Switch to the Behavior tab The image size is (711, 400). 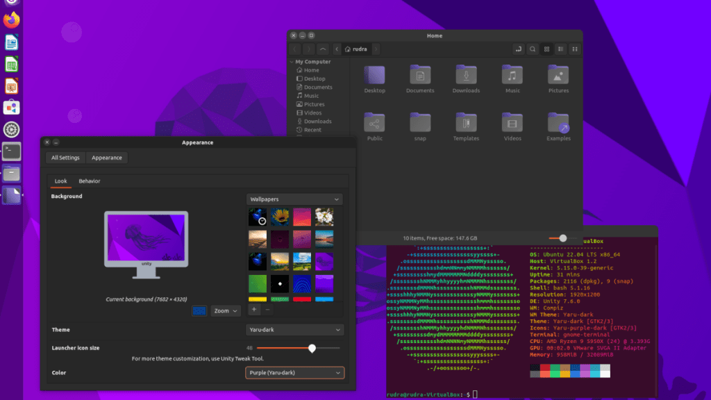coord(90,180)
